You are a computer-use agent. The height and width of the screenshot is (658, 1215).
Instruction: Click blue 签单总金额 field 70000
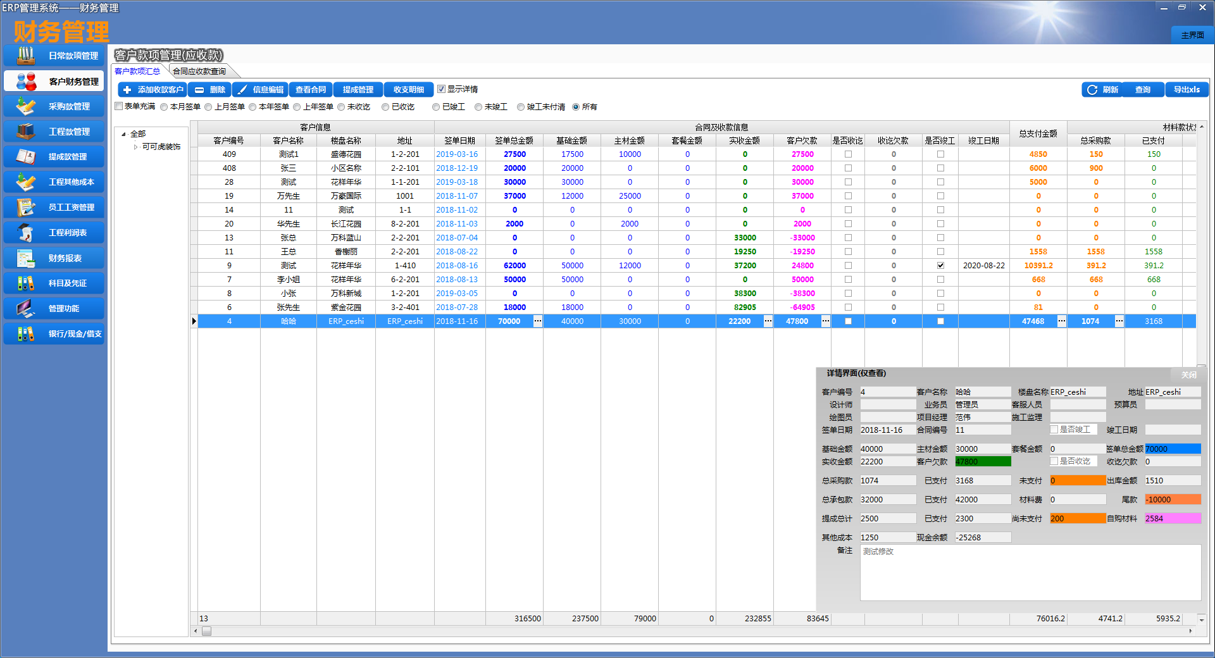(x=1173, y=449)
